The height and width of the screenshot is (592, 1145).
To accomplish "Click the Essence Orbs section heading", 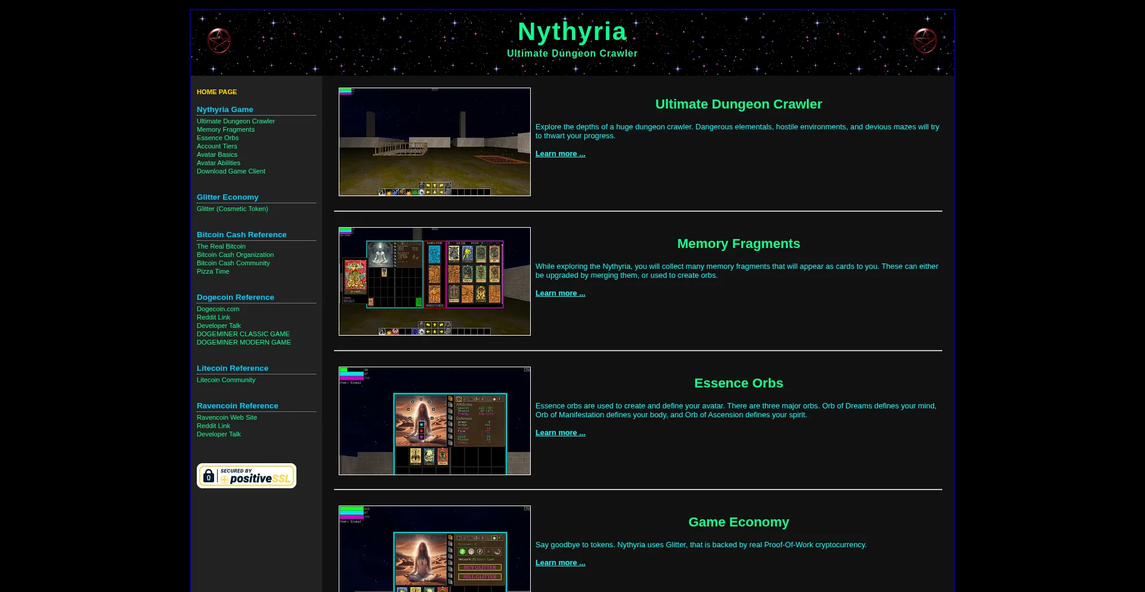I will pyautogui.click(x=738, y=383).
